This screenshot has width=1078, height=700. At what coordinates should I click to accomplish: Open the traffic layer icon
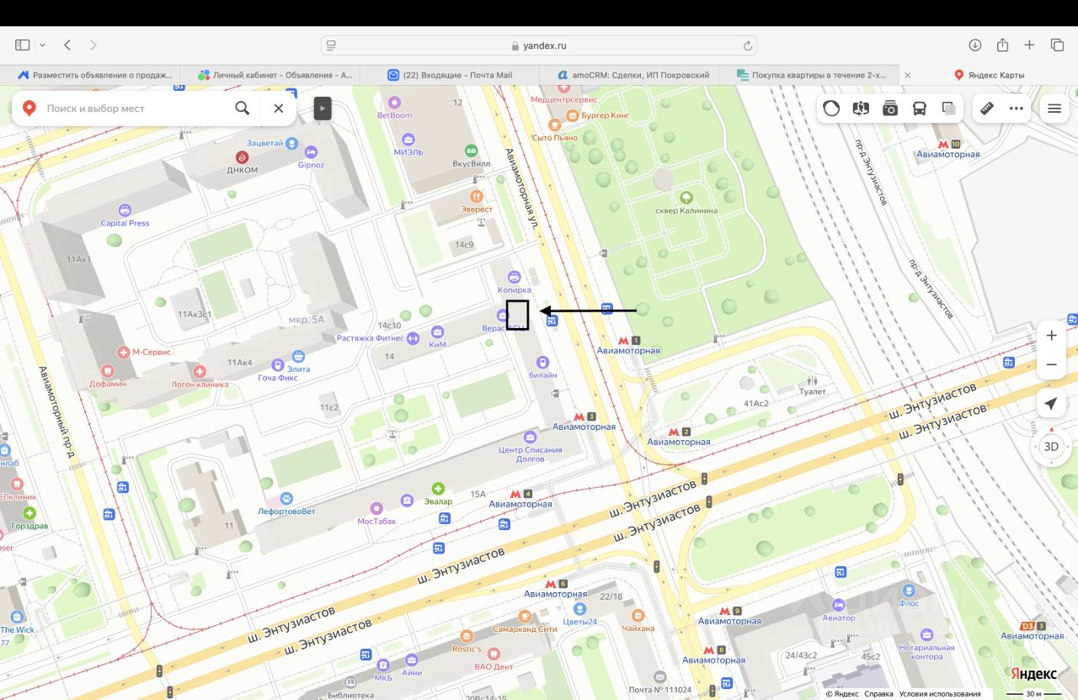pyautogui.click(x=831, y=109)
